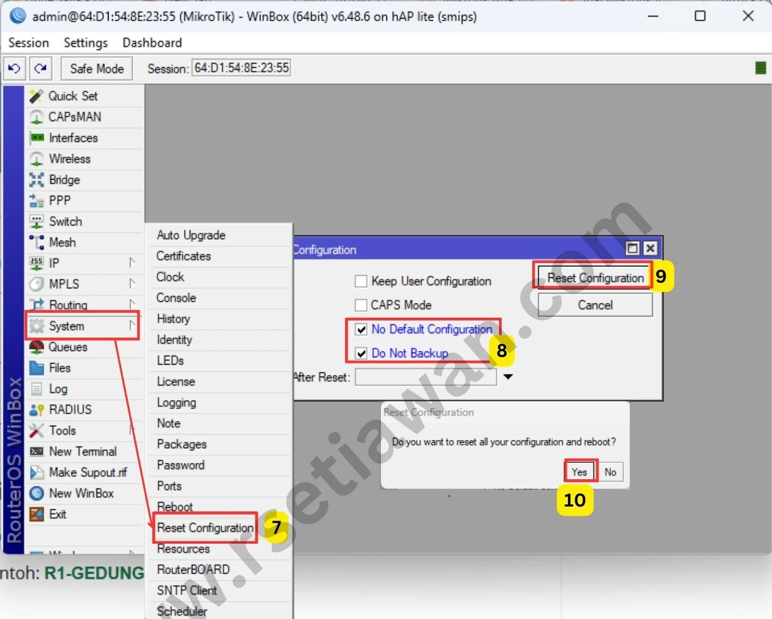772x619 pixels.
Task: Click New WinBox icon
Action: pos(36,493)
